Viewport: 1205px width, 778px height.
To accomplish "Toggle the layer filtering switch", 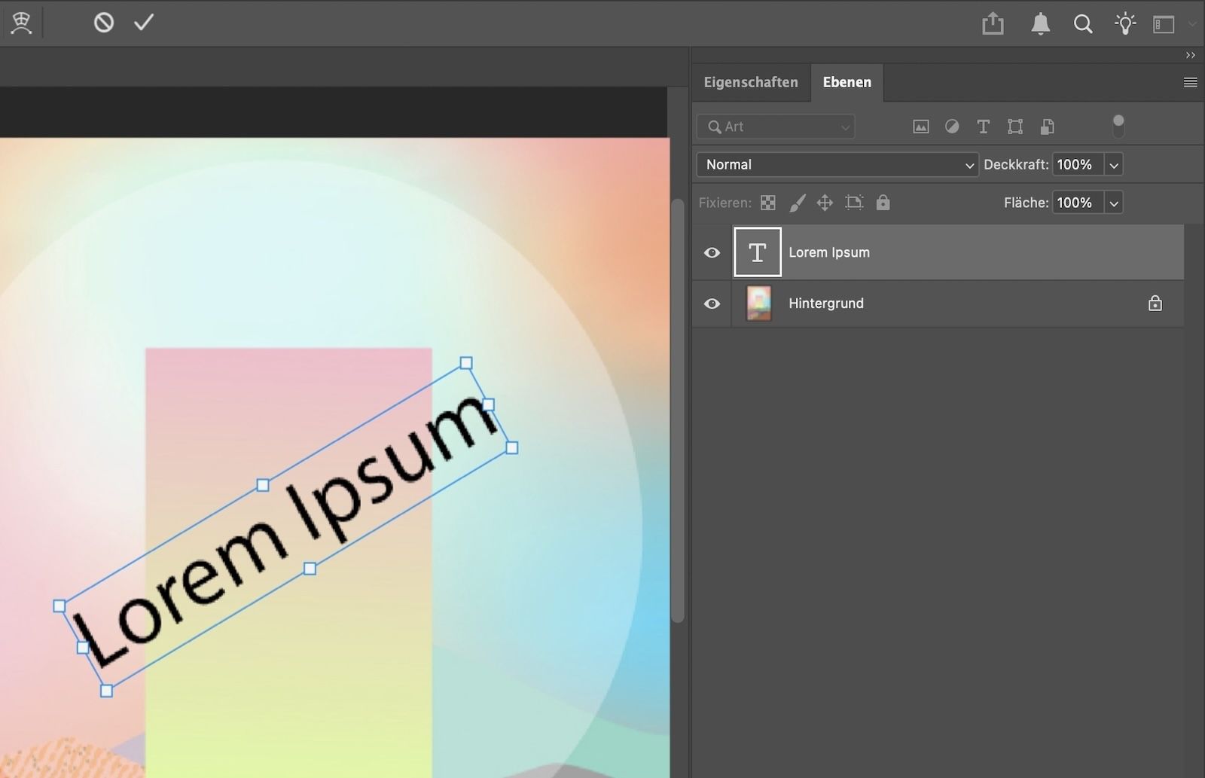I will point(1118,126).
